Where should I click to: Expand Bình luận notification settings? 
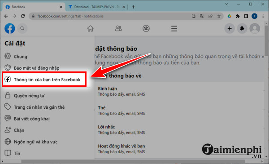pos(179,91)
